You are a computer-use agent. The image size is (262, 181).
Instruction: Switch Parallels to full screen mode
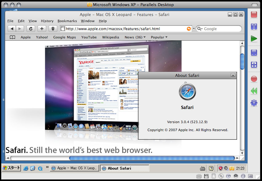pos(254,53)
